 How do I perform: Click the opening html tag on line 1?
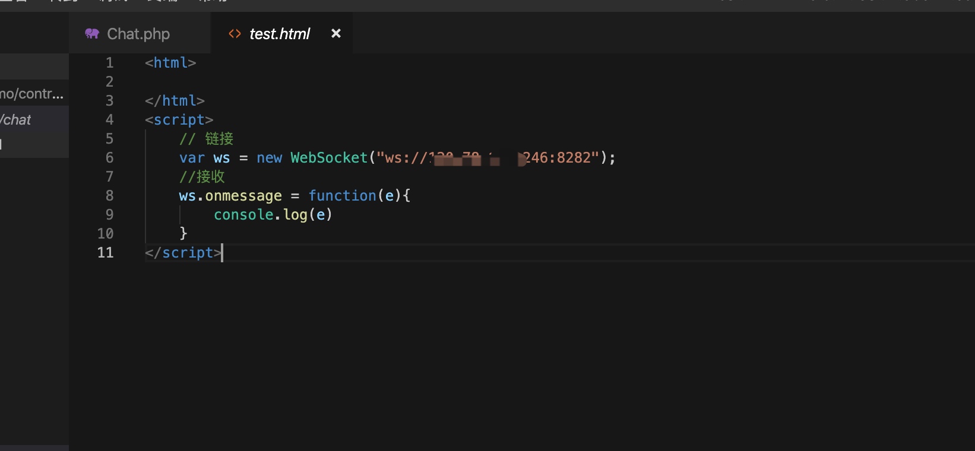pos(170,63)
